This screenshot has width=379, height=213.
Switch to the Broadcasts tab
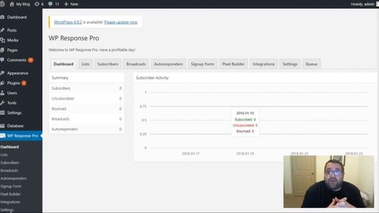point(136,64)
